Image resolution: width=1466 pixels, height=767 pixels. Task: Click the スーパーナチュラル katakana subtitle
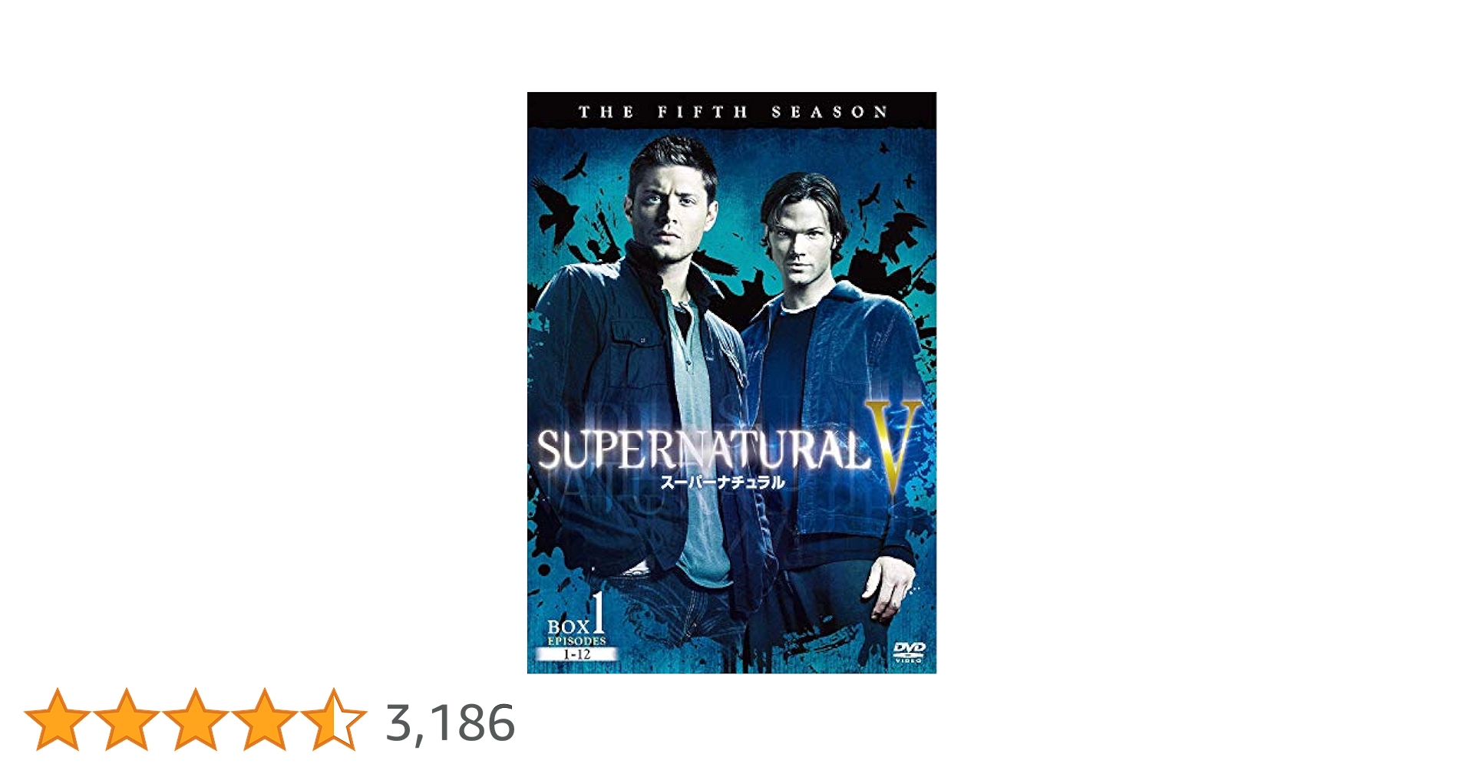pos(722,482)
